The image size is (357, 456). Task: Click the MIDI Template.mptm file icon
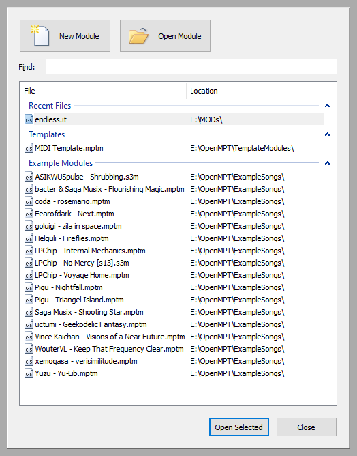29,148
